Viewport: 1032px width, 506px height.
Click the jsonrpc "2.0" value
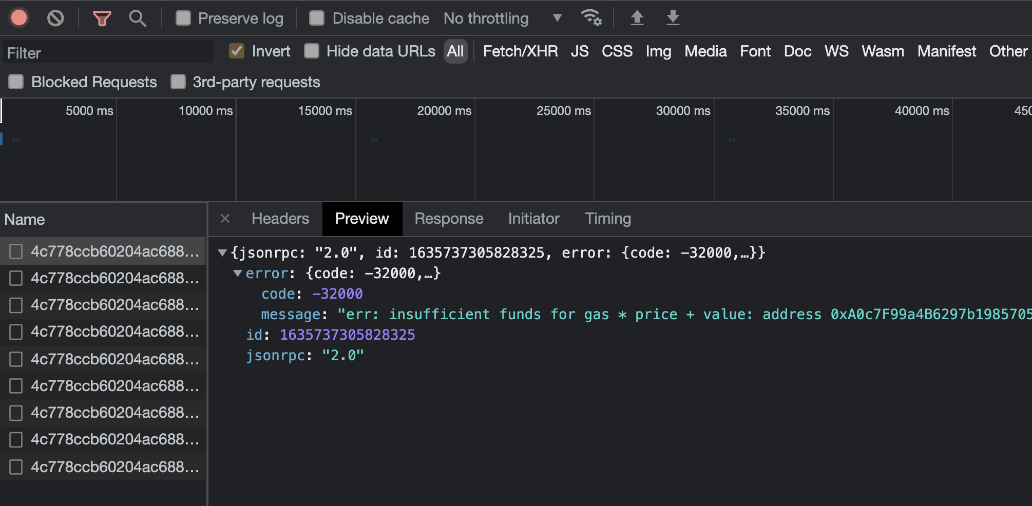click(x=343, y=355)
